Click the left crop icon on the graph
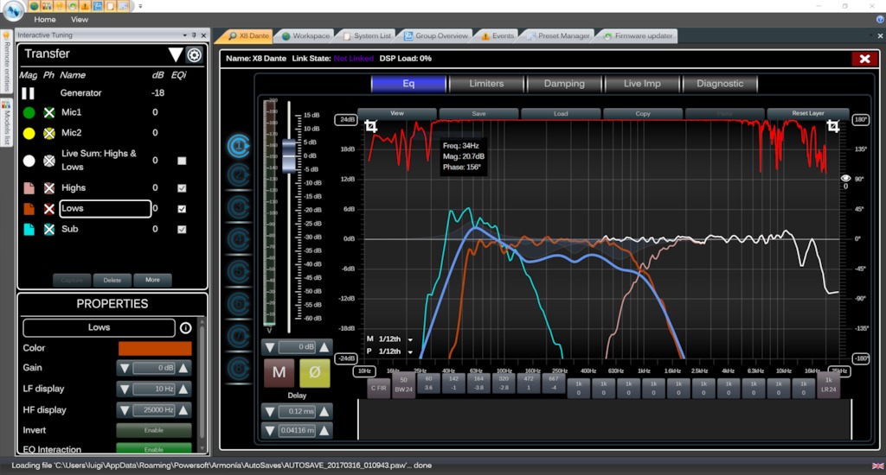This screenshot has width=886, height=475. point(370,126)
